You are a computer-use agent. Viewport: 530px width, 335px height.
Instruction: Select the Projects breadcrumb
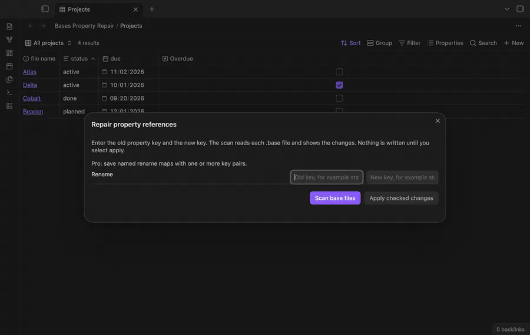tap(131, 26)
